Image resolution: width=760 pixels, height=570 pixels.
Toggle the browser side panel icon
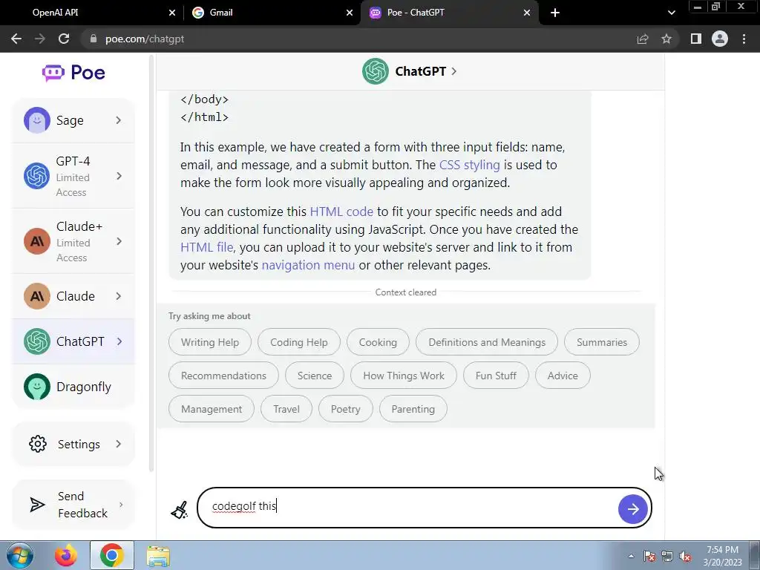point(696,39)
